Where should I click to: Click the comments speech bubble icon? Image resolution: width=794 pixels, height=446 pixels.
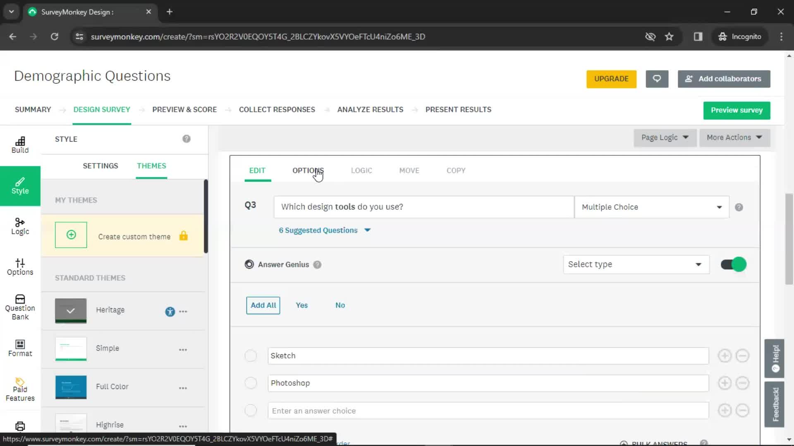(x=657, y=79)
